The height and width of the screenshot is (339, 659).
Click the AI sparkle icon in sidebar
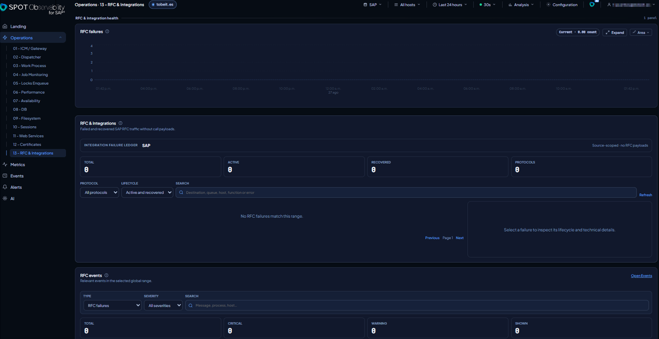(x=5, y=198)
